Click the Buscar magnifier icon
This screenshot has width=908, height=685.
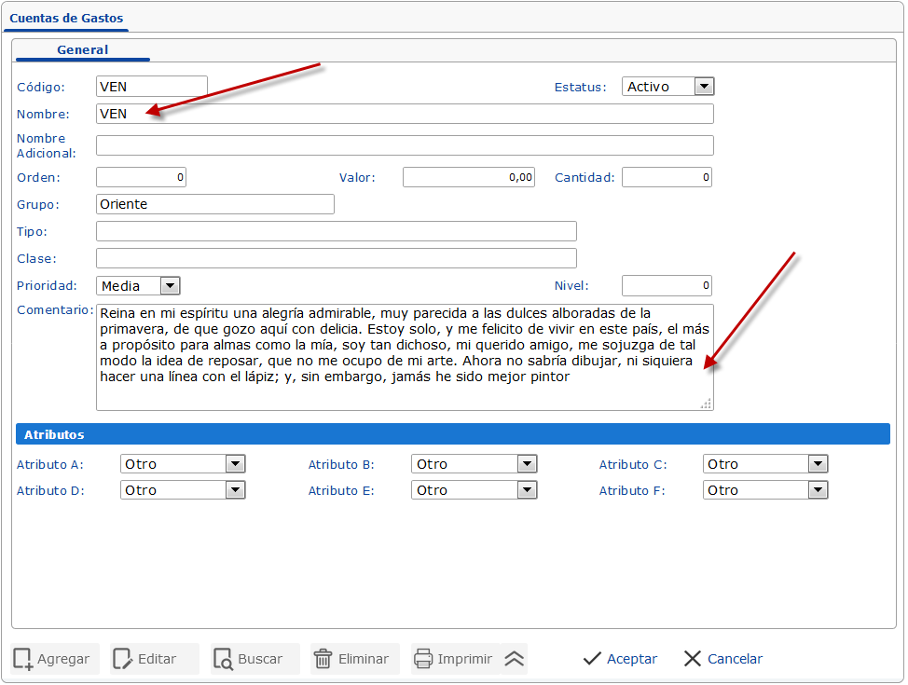pos(224,659)
